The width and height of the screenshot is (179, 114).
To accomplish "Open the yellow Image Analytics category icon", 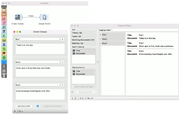I will (x=4, y=40).
